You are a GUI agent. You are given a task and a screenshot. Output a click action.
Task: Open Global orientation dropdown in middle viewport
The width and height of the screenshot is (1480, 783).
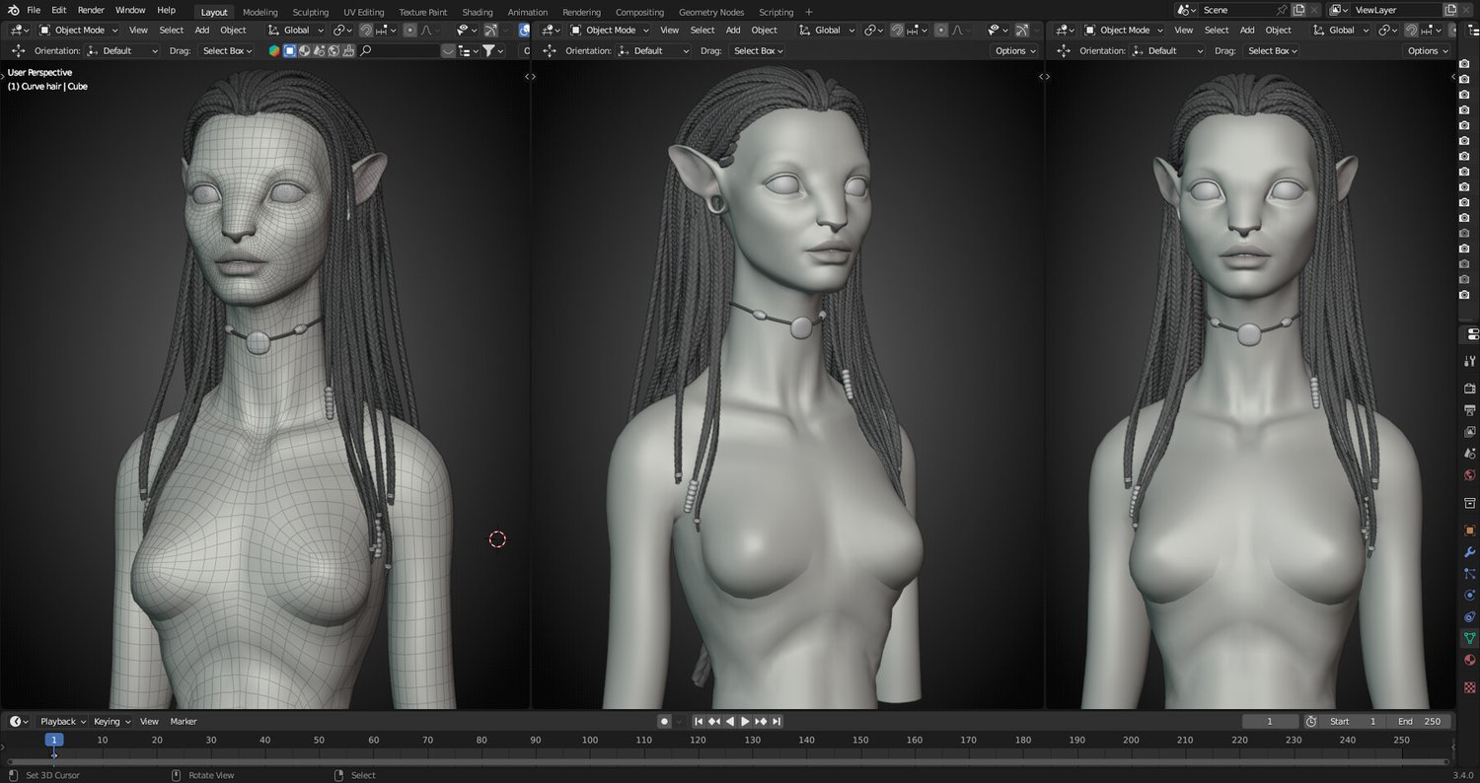coord(827,31)
